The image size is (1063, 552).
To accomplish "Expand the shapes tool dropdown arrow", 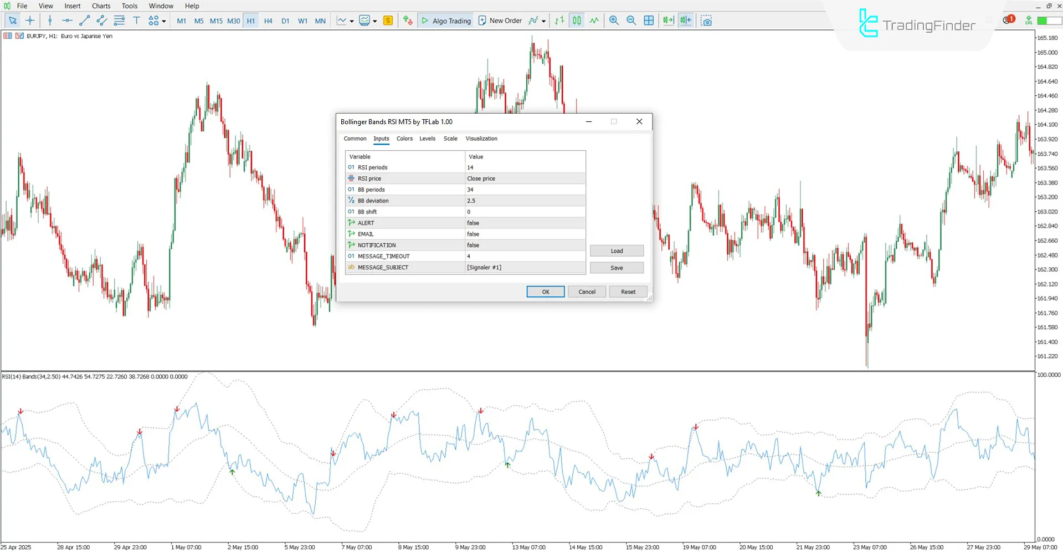I will [x=164, y=21].
